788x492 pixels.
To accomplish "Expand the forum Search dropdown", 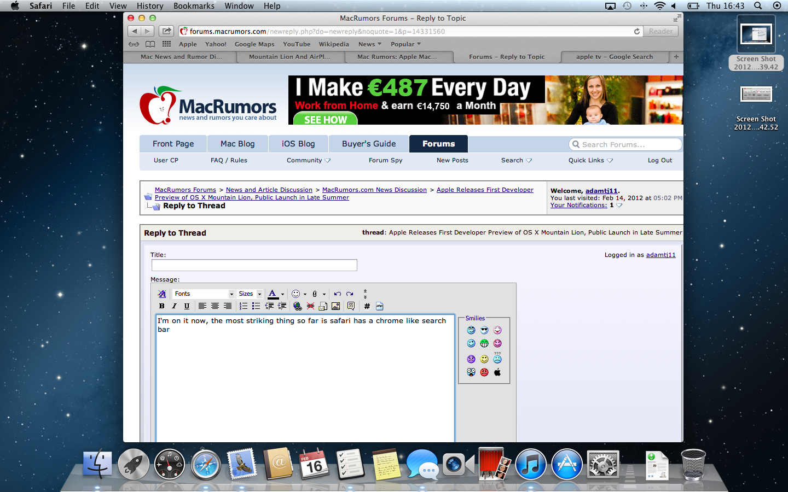I will click(516, 160).
